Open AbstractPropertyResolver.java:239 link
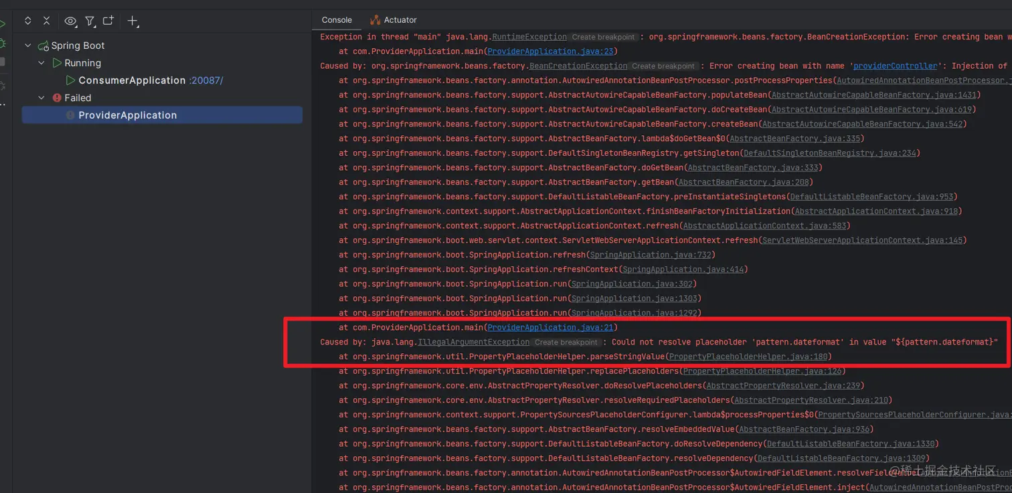Viewport: 1012px width, 493px height. pos(782,386)
